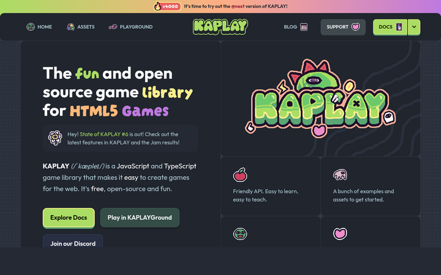Click the large KAPLAY hero logo image
Image resolution: width=441 pixels, height=275 pixels.
click(320, 98)
